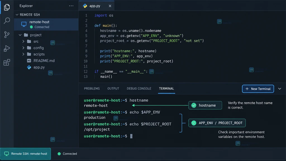Collapse the project folder chevron

click(20, 35)
